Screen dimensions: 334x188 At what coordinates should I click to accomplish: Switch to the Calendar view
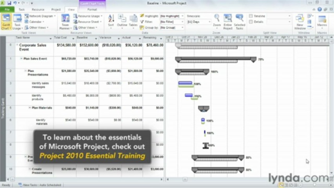pyautogui.click(x=34, y=22)
